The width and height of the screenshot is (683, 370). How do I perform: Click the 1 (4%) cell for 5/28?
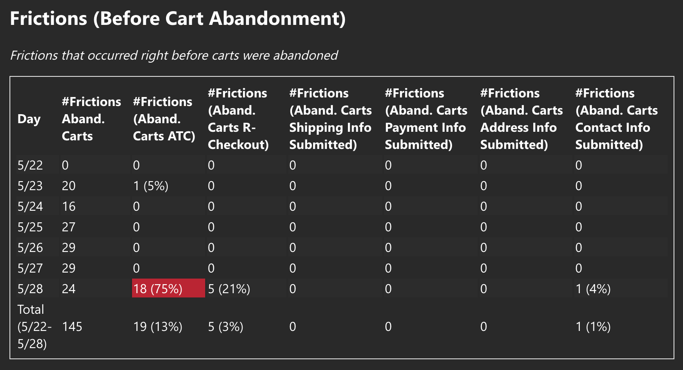[593, 289]
